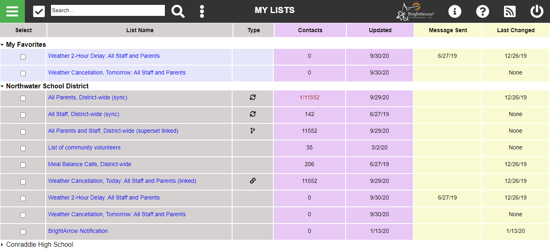The width and height of the screenshot is (550, 250).
Task: Open district Weather 2-Hour Delay list
Action: coord(104,197)
